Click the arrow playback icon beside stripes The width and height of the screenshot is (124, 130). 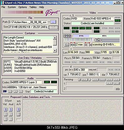tap(98, 40)
